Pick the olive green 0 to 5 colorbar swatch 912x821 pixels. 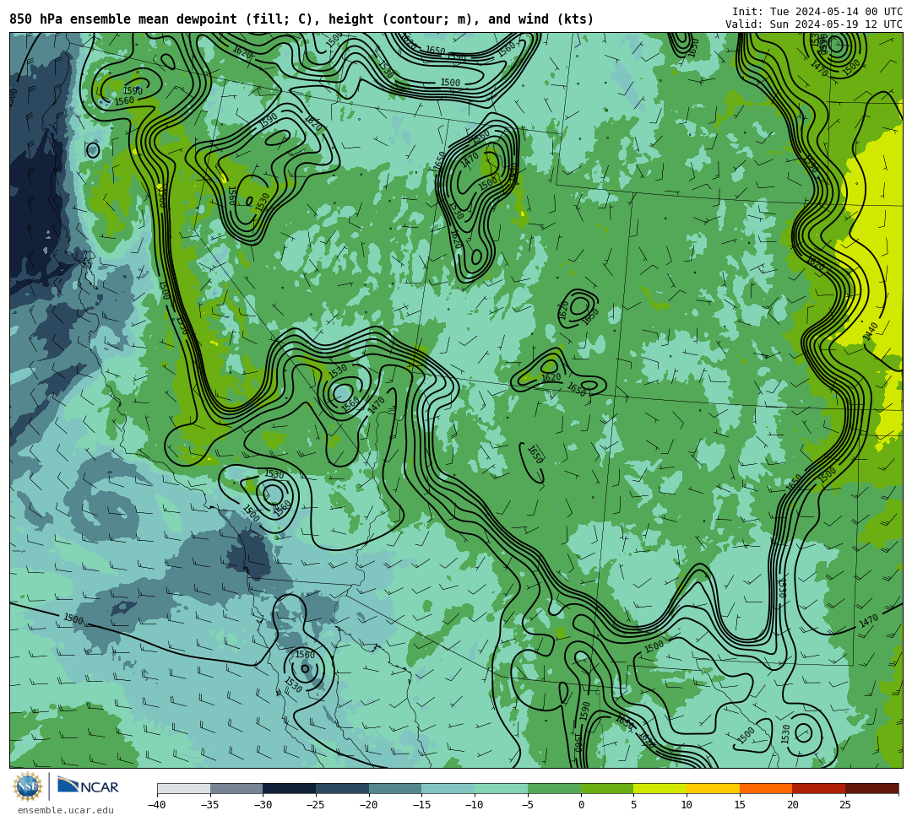(607, 788)
